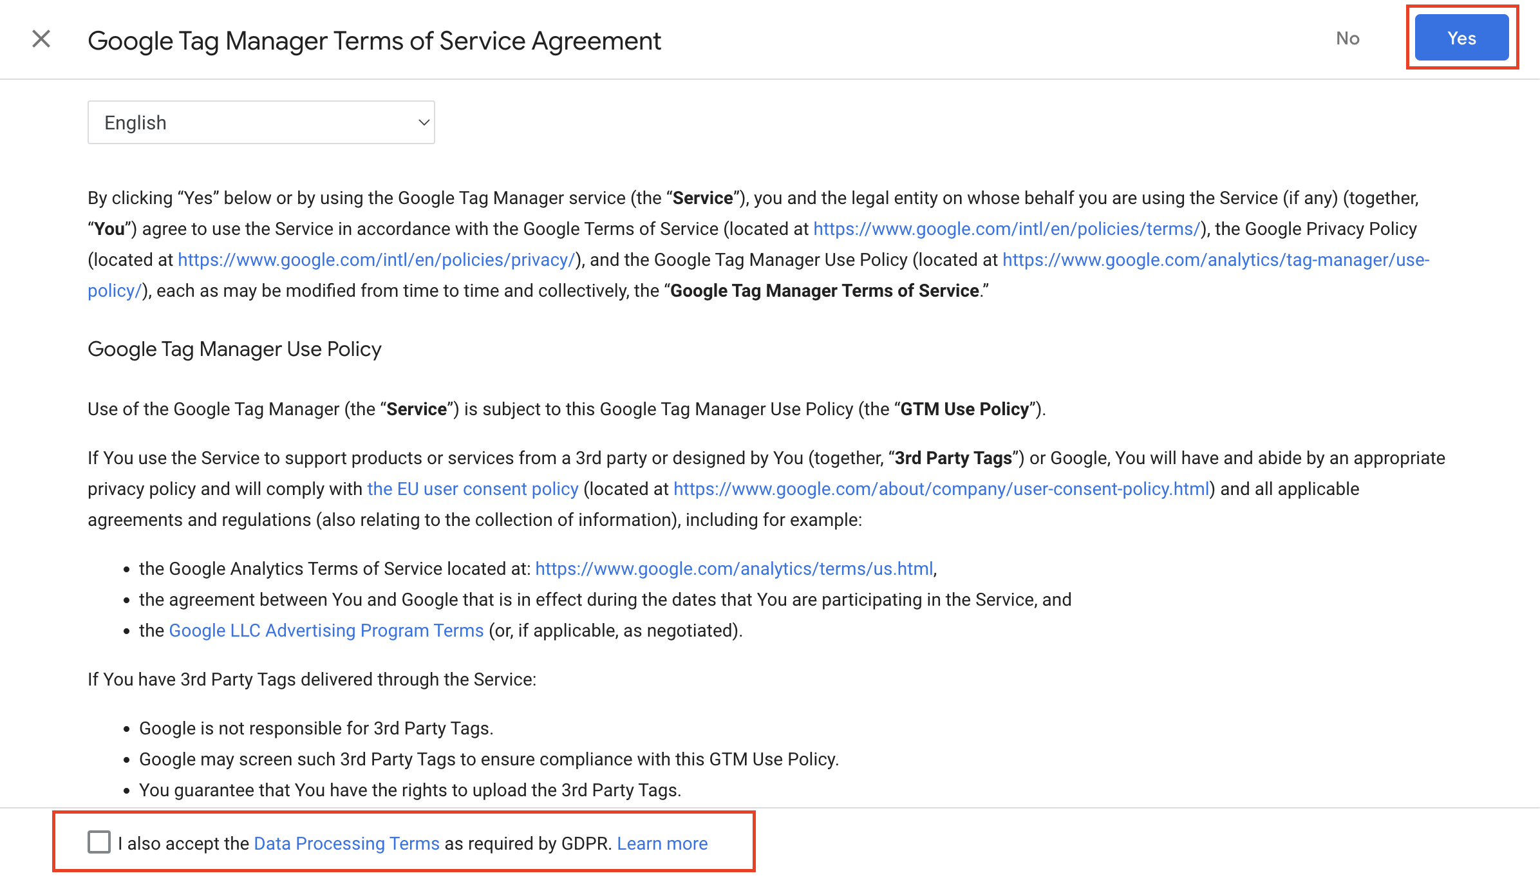Click No to decline the agreement
The height and width of the screenshot is (878, 1540).
pos(1347,39)
